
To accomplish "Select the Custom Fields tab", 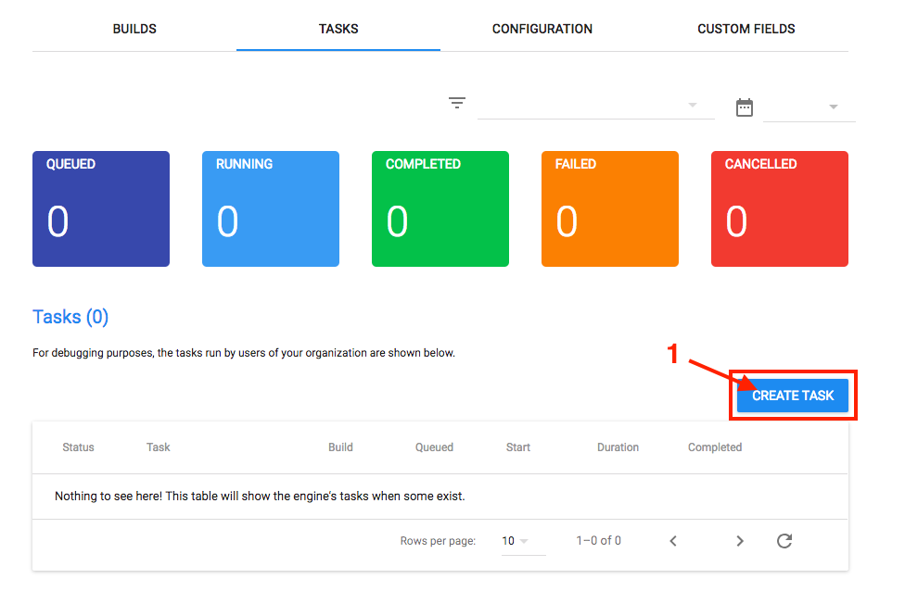I will tap(746, 29).
